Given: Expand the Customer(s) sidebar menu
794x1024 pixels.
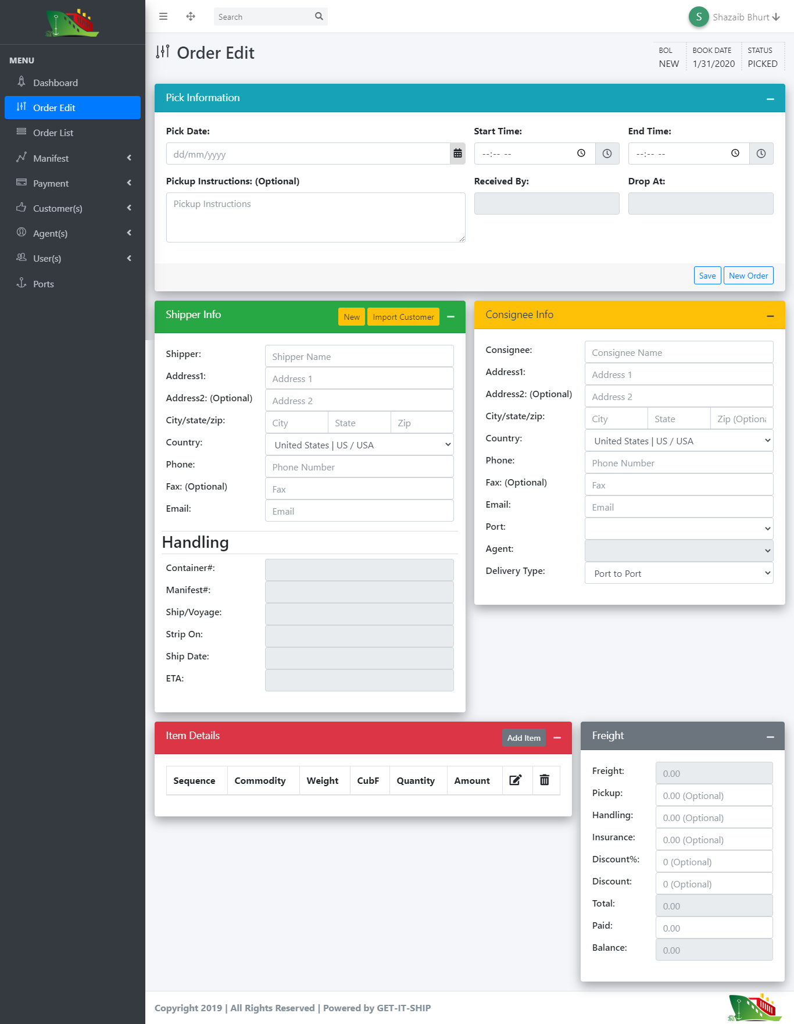Looking at the screenshot, I should [x=73, y=208].
